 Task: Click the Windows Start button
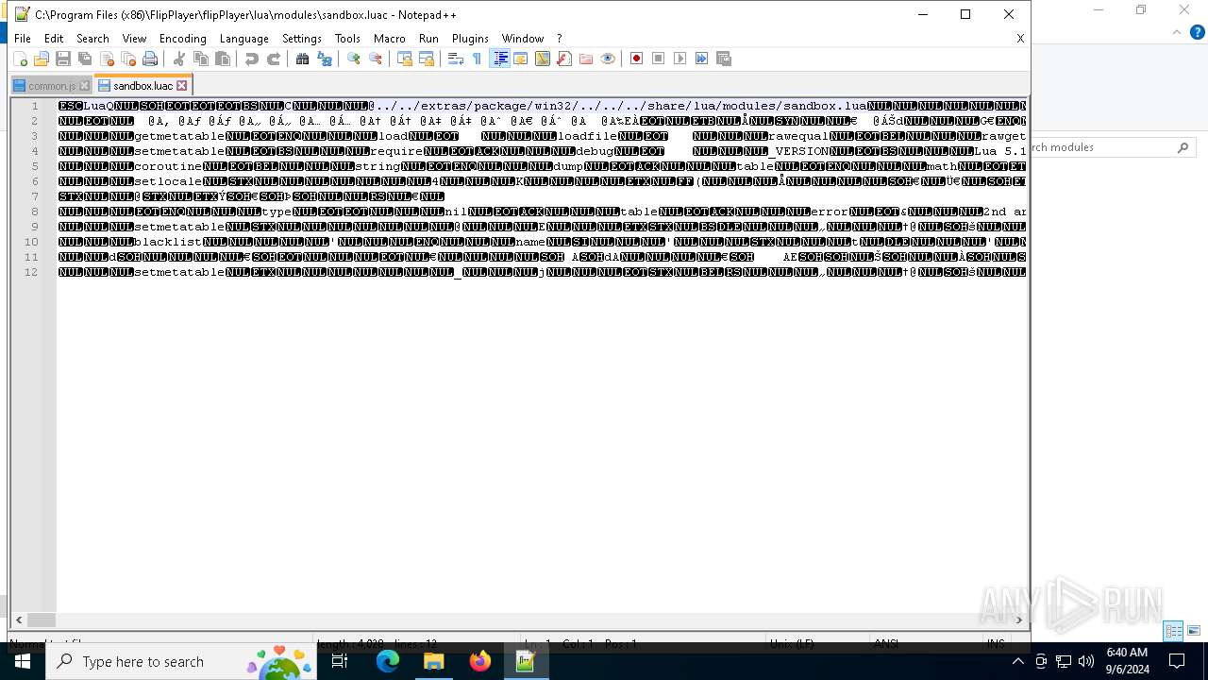pos(23,661)
